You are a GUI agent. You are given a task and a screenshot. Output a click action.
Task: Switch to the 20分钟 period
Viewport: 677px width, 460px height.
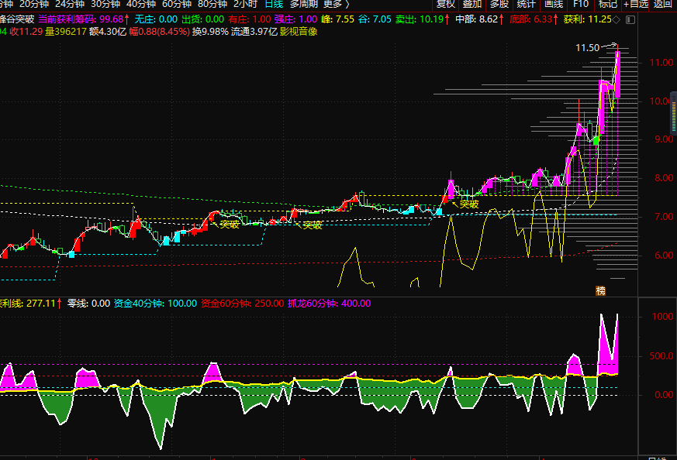pos(33,4)
